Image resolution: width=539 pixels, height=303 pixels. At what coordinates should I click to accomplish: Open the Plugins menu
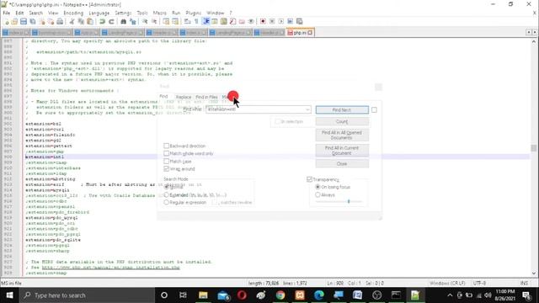pos(193,13)
